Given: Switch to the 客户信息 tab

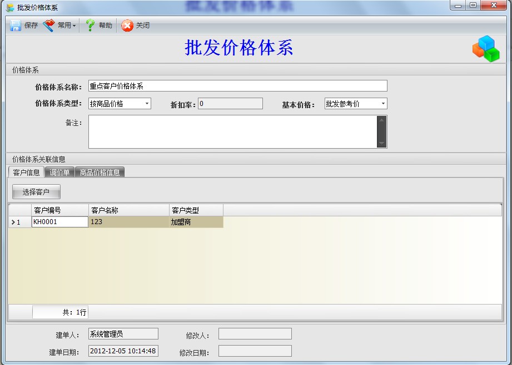Looking at the screenshot, I should click(26, 172).
